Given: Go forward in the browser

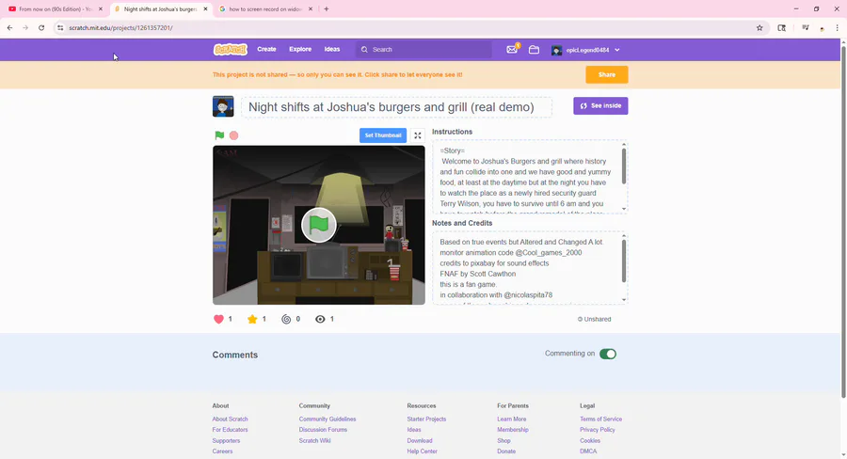Looking at the screenshot, I should pyautogui.click(x=25, y=27).
